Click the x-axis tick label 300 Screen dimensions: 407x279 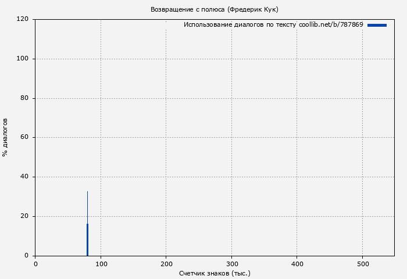pyautogui.click(x=231, y=264)
